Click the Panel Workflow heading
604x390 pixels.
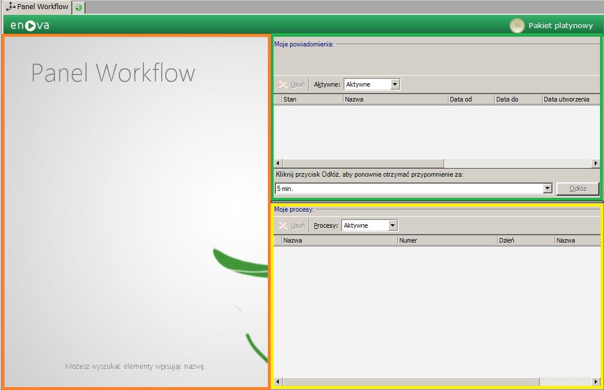(x=113, y=73)
